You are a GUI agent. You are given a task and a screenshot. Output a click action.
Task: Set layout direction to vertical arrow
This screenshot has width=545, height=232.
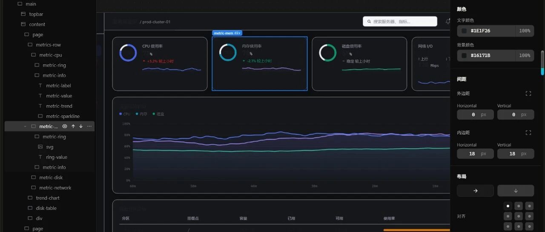click(516, 191)
